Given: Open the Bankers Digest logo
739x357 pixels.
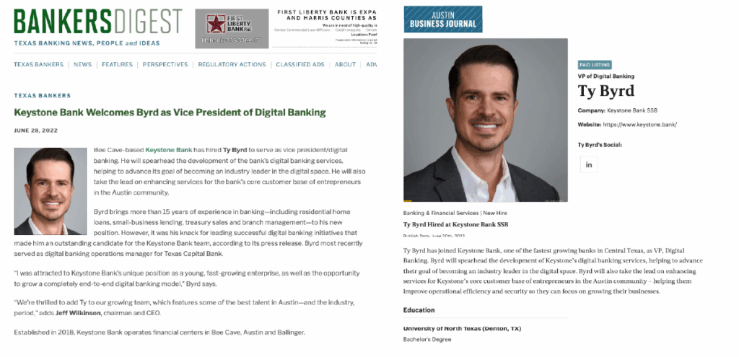Looking at the screenshot, I should click(97, 22).
